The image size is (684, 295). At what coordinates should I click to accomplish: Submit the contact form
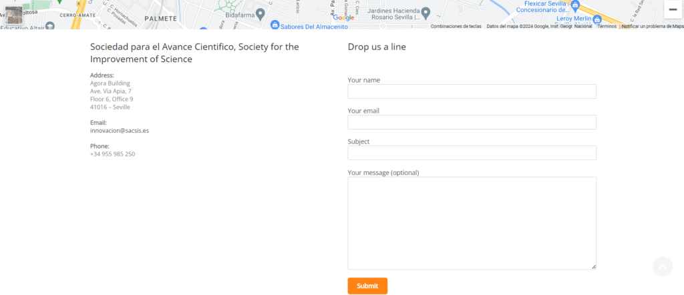[367, 286]
